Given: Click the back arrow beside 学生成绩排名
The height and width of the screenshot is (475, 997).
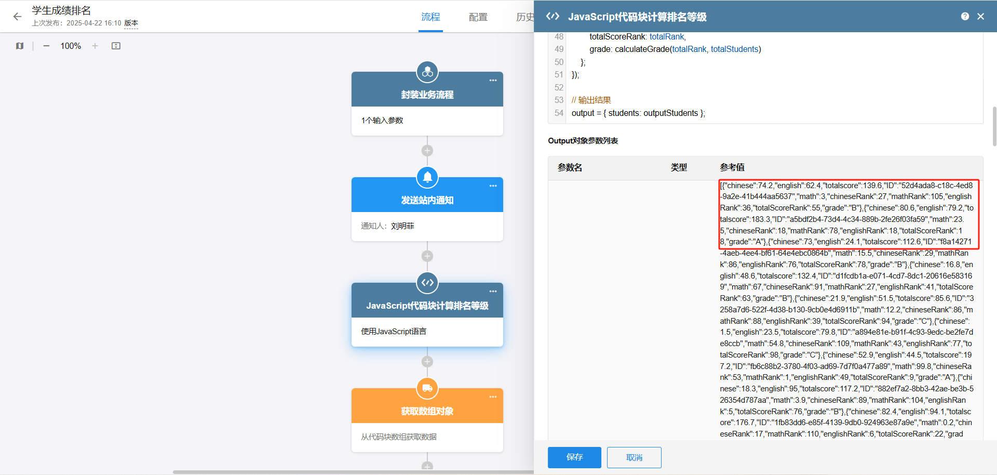Looking at the screenshot, I should [x=17, y=17].
